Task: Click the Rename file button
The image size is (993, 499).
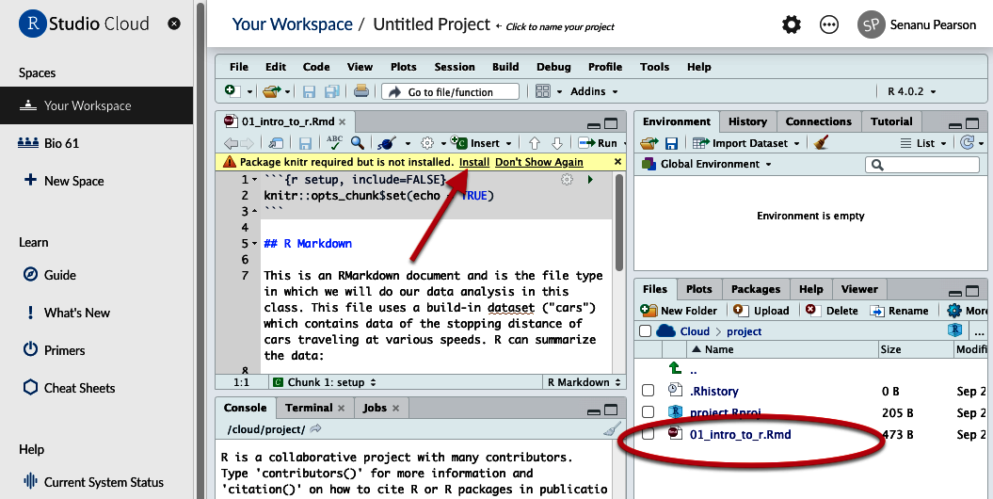Action: tap(899, 311)
